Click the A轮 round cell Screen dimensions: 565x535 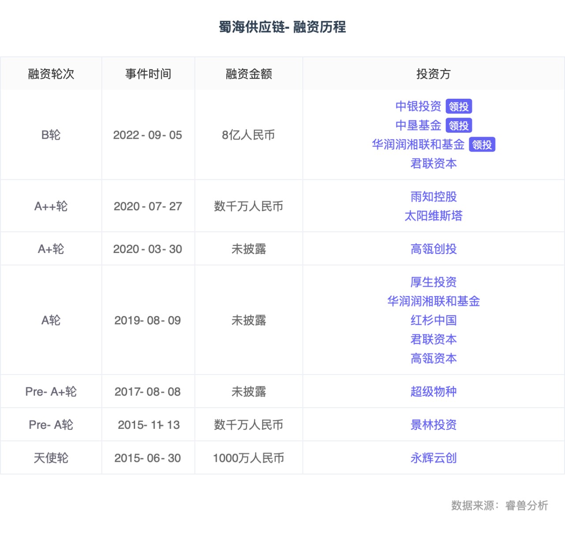[51, 320]
